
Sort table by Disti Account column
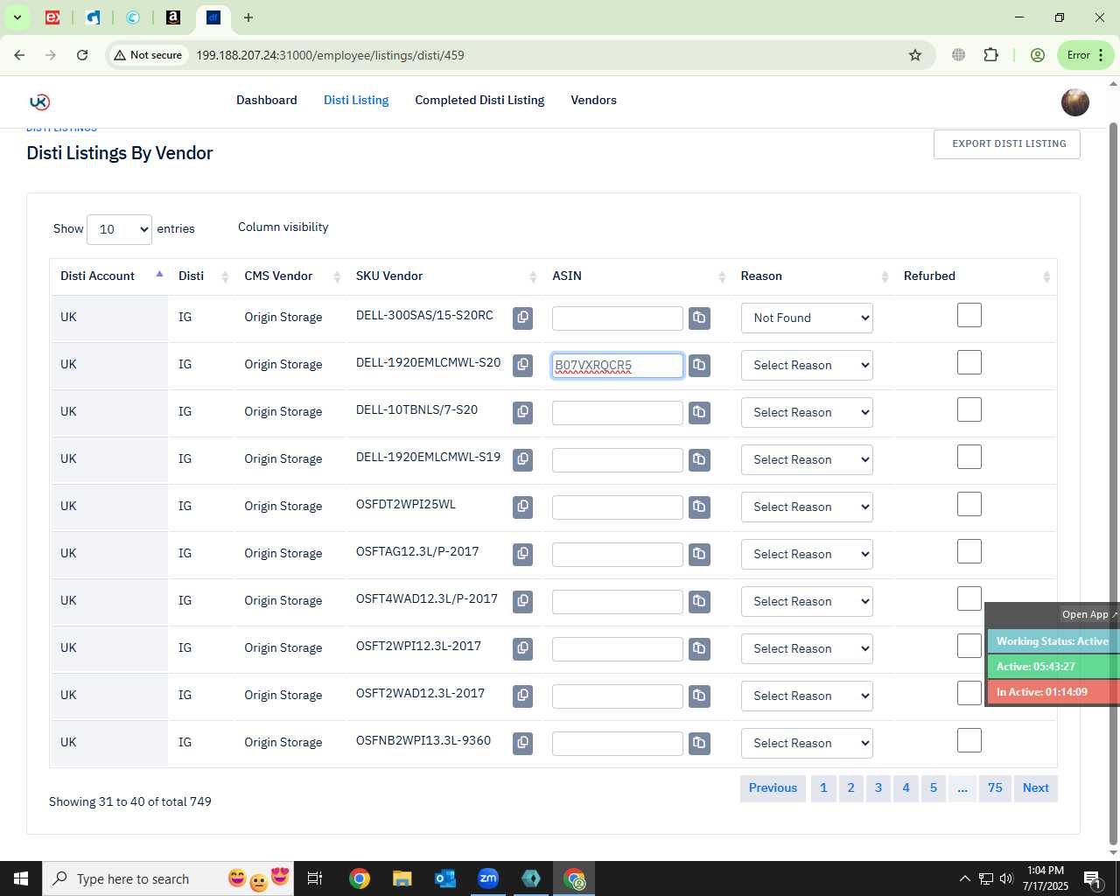point(108,276)
